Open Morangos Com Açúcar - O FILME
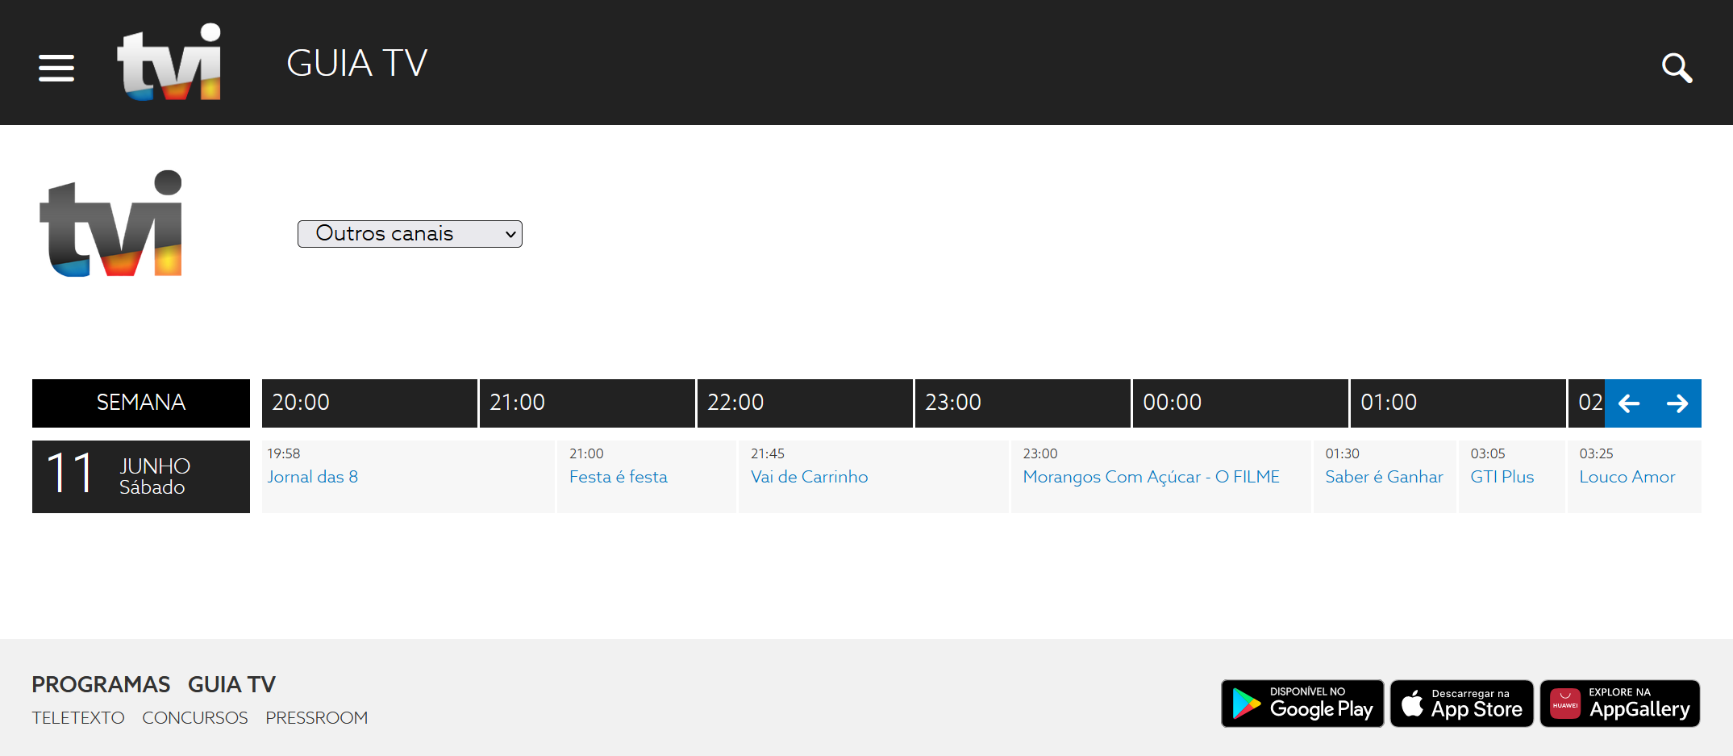1733x756 pixels. pyautogui.click(x=1151, y=477)
